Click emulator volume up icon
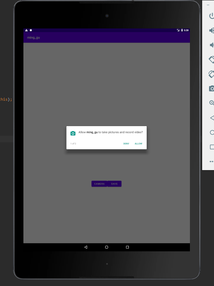214x286 pixels. 212,30
